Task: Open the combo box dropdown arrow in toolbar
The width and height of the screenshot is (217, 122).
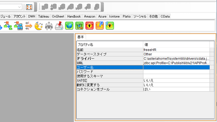Action: pos(20,7)
